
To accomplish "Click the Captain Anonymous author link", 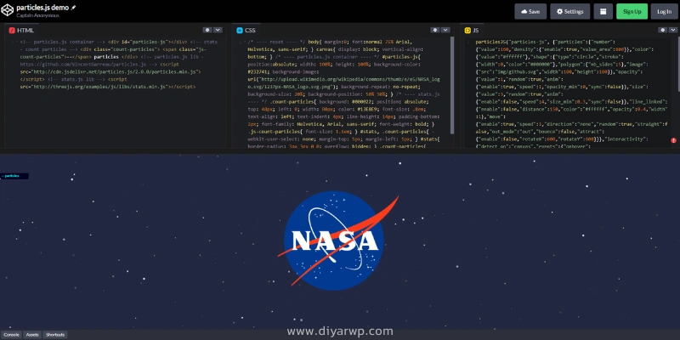I will tap(34, 15).
